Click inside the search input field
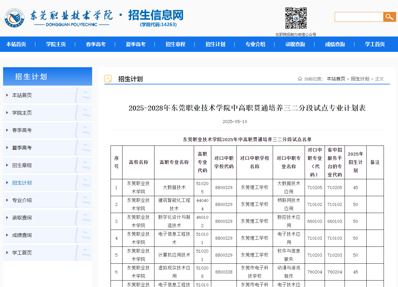Screen dimensions: 398x287 359,17
